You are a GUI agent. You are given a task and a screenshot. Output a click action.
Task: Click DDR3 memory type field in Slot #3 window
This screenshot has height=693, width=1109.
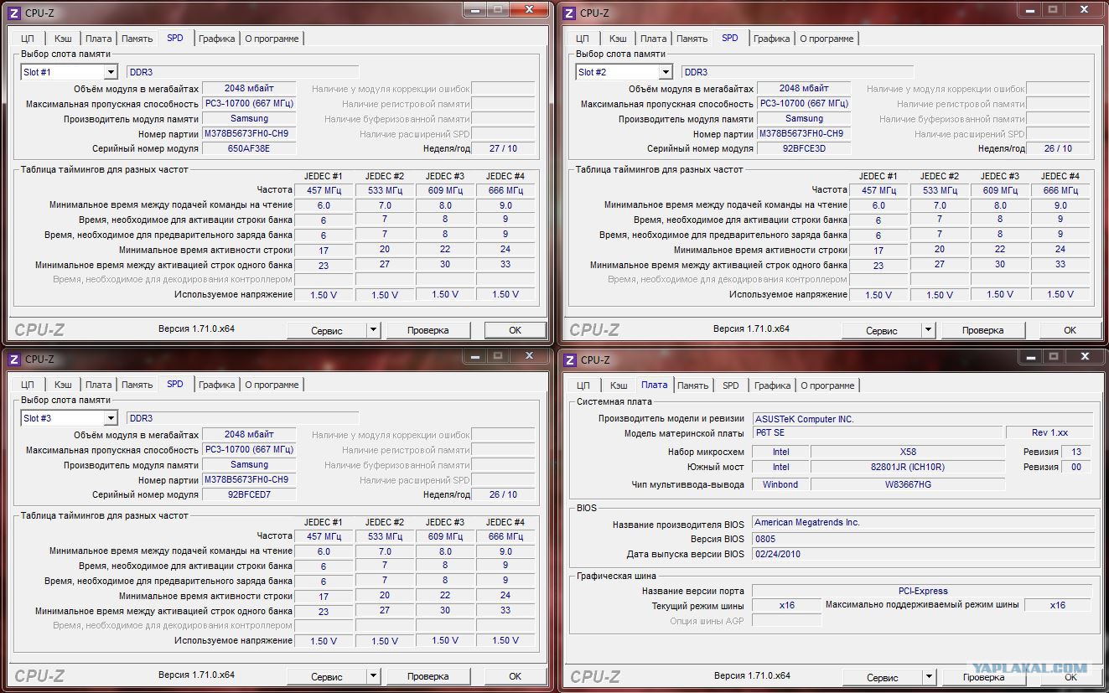(x=243, y=418)
